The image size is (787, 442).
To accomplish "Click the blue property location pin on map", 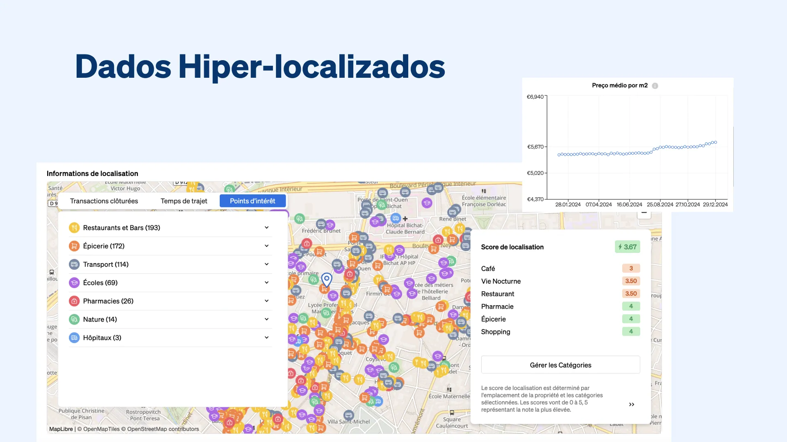I will 326,280.
